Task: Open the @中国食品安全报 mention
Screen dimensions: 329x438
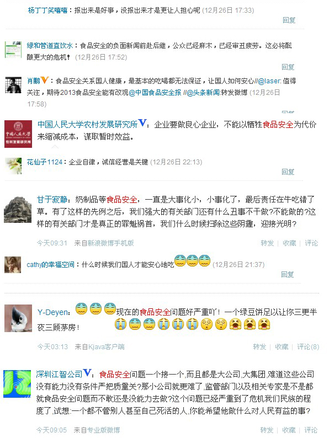Action: point(155,93)
